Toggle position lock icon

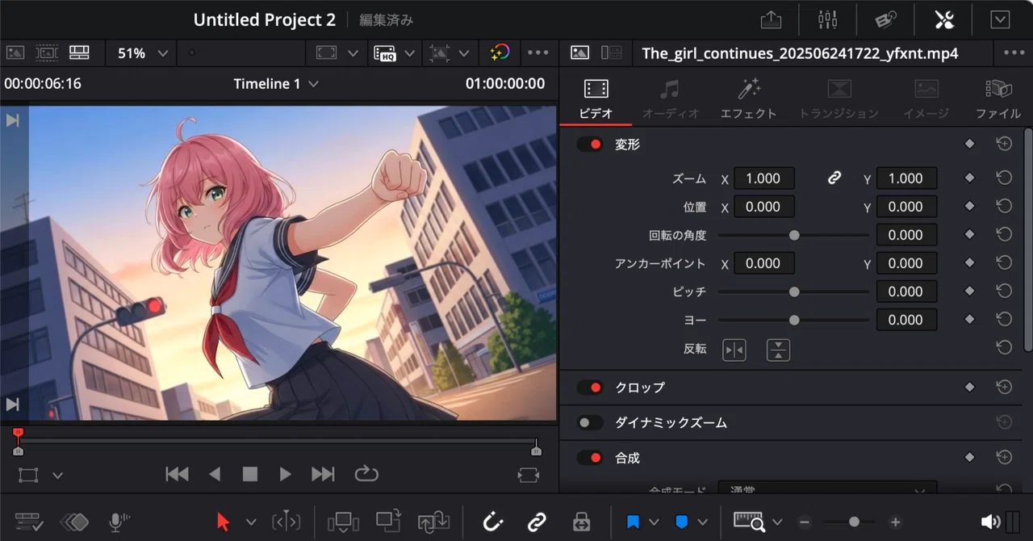(581, 522)
